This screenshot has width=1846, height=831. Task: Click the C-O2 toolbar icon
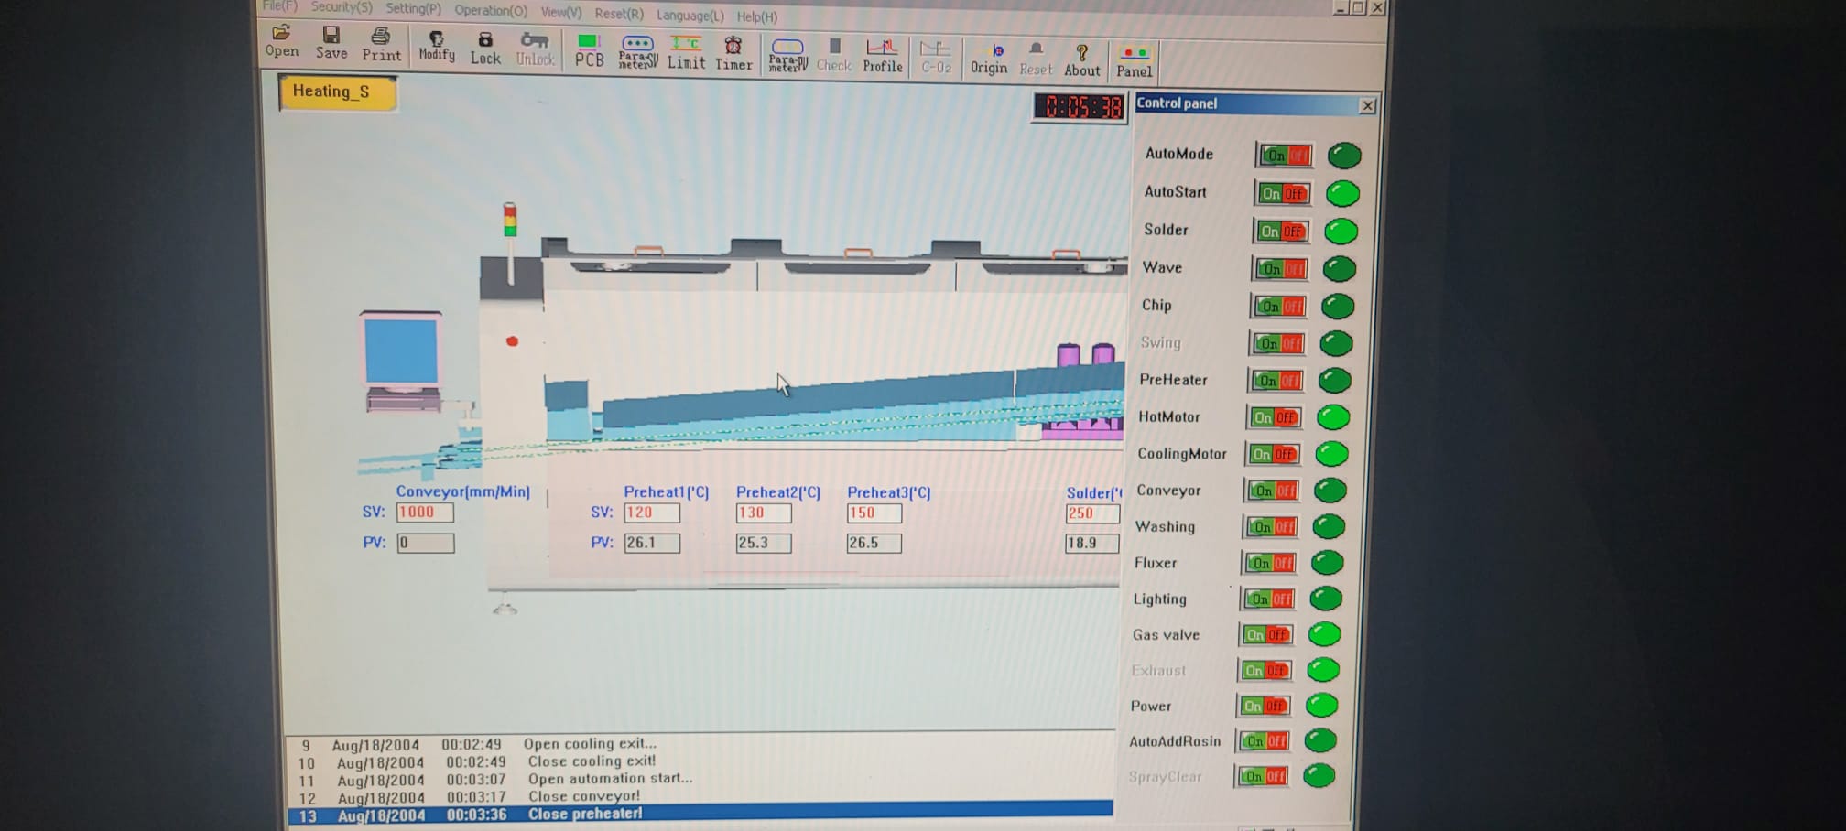(x=936, y=57)
